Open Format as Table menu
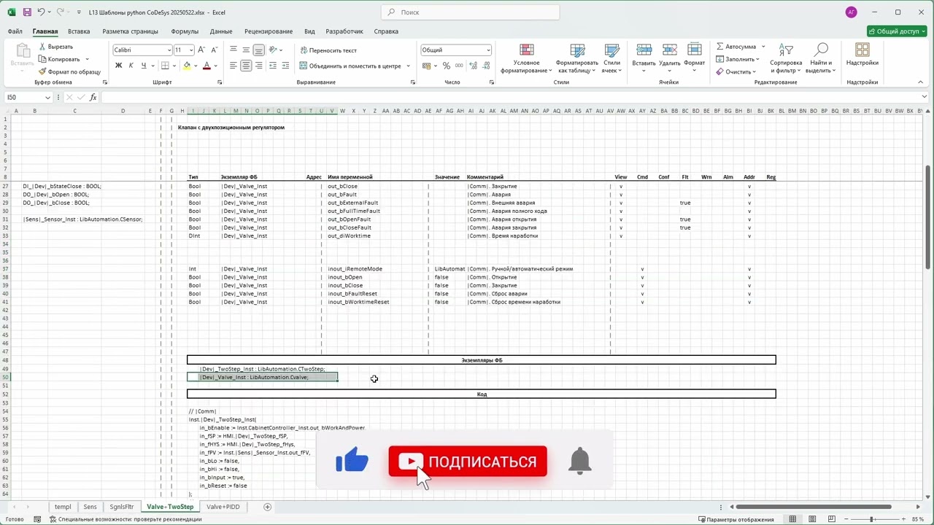Image resolution: width=934 pixels, height=525 pixels. [x=577, y=58]
